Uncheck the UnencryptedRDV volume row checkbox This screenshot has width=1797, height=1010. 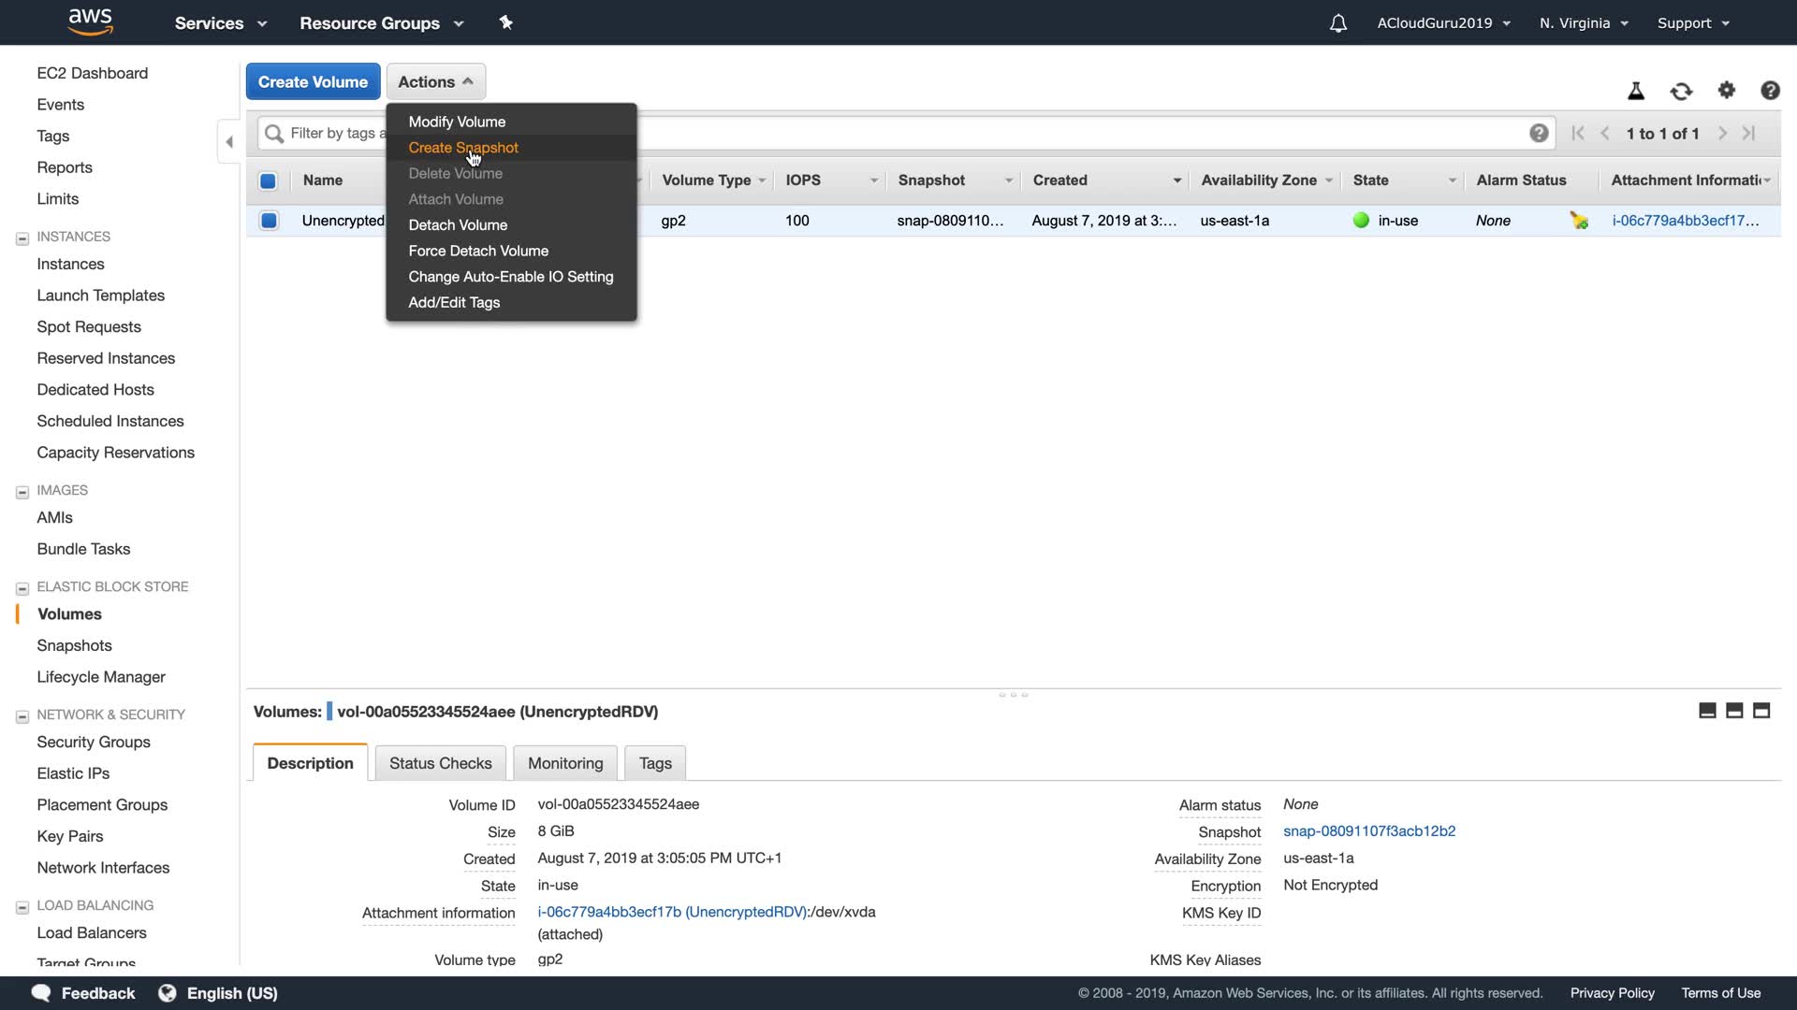click(269, 221)
